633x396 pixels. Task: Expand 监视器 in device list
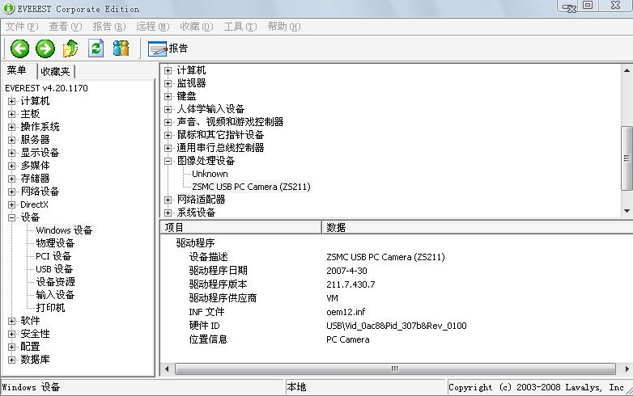point(168,83)
